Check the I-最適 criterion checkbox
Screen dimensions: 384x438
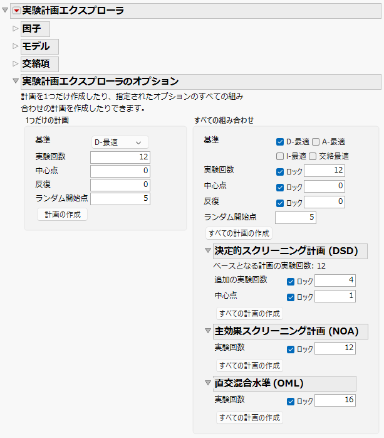[280, 156]
